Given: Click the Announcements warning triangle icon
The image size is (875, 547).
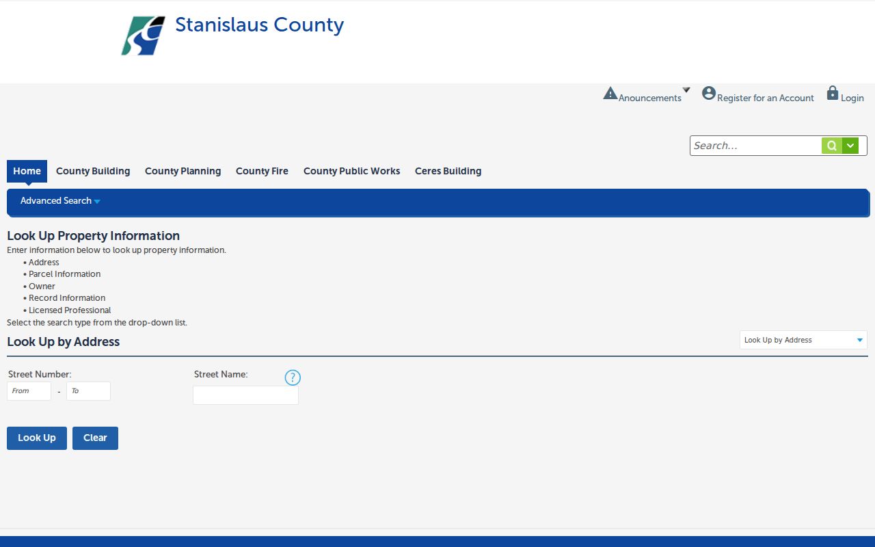Looking at the screenshot, I should (610, 93).
